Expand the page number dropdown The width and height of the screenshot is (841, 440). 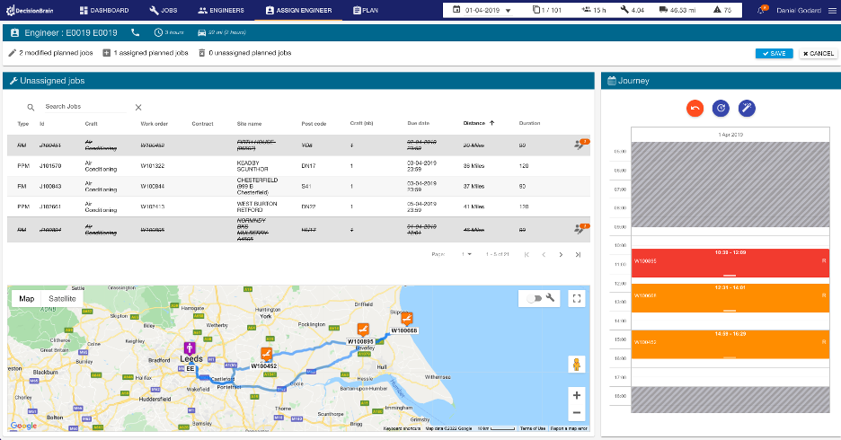tap(466, 254)
